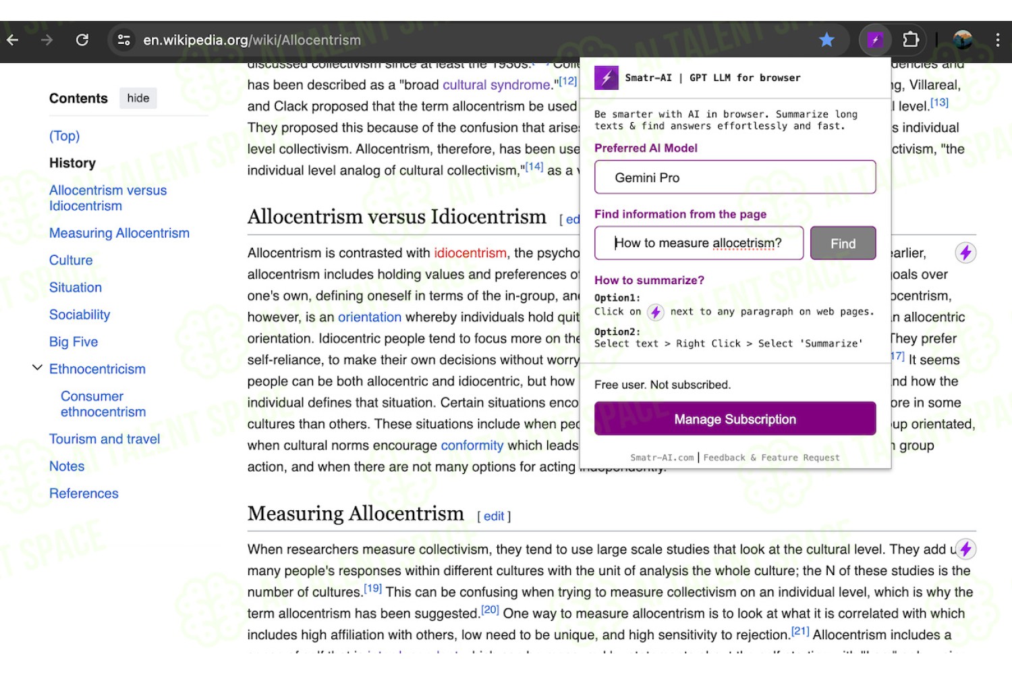Open Smatr-AI.com footer link
The height and width of the screenshot is (675, 1012).
pos(661,458)
